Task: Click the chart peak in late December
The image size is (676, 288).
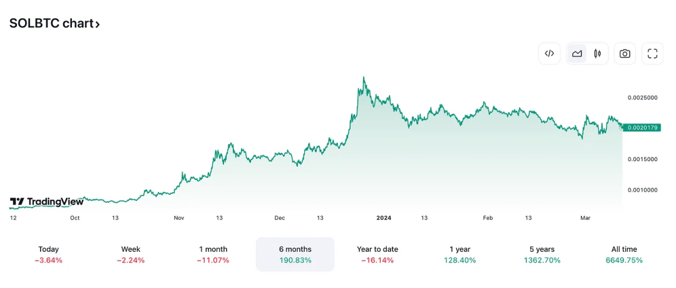Action: click(x=364, y=78)
